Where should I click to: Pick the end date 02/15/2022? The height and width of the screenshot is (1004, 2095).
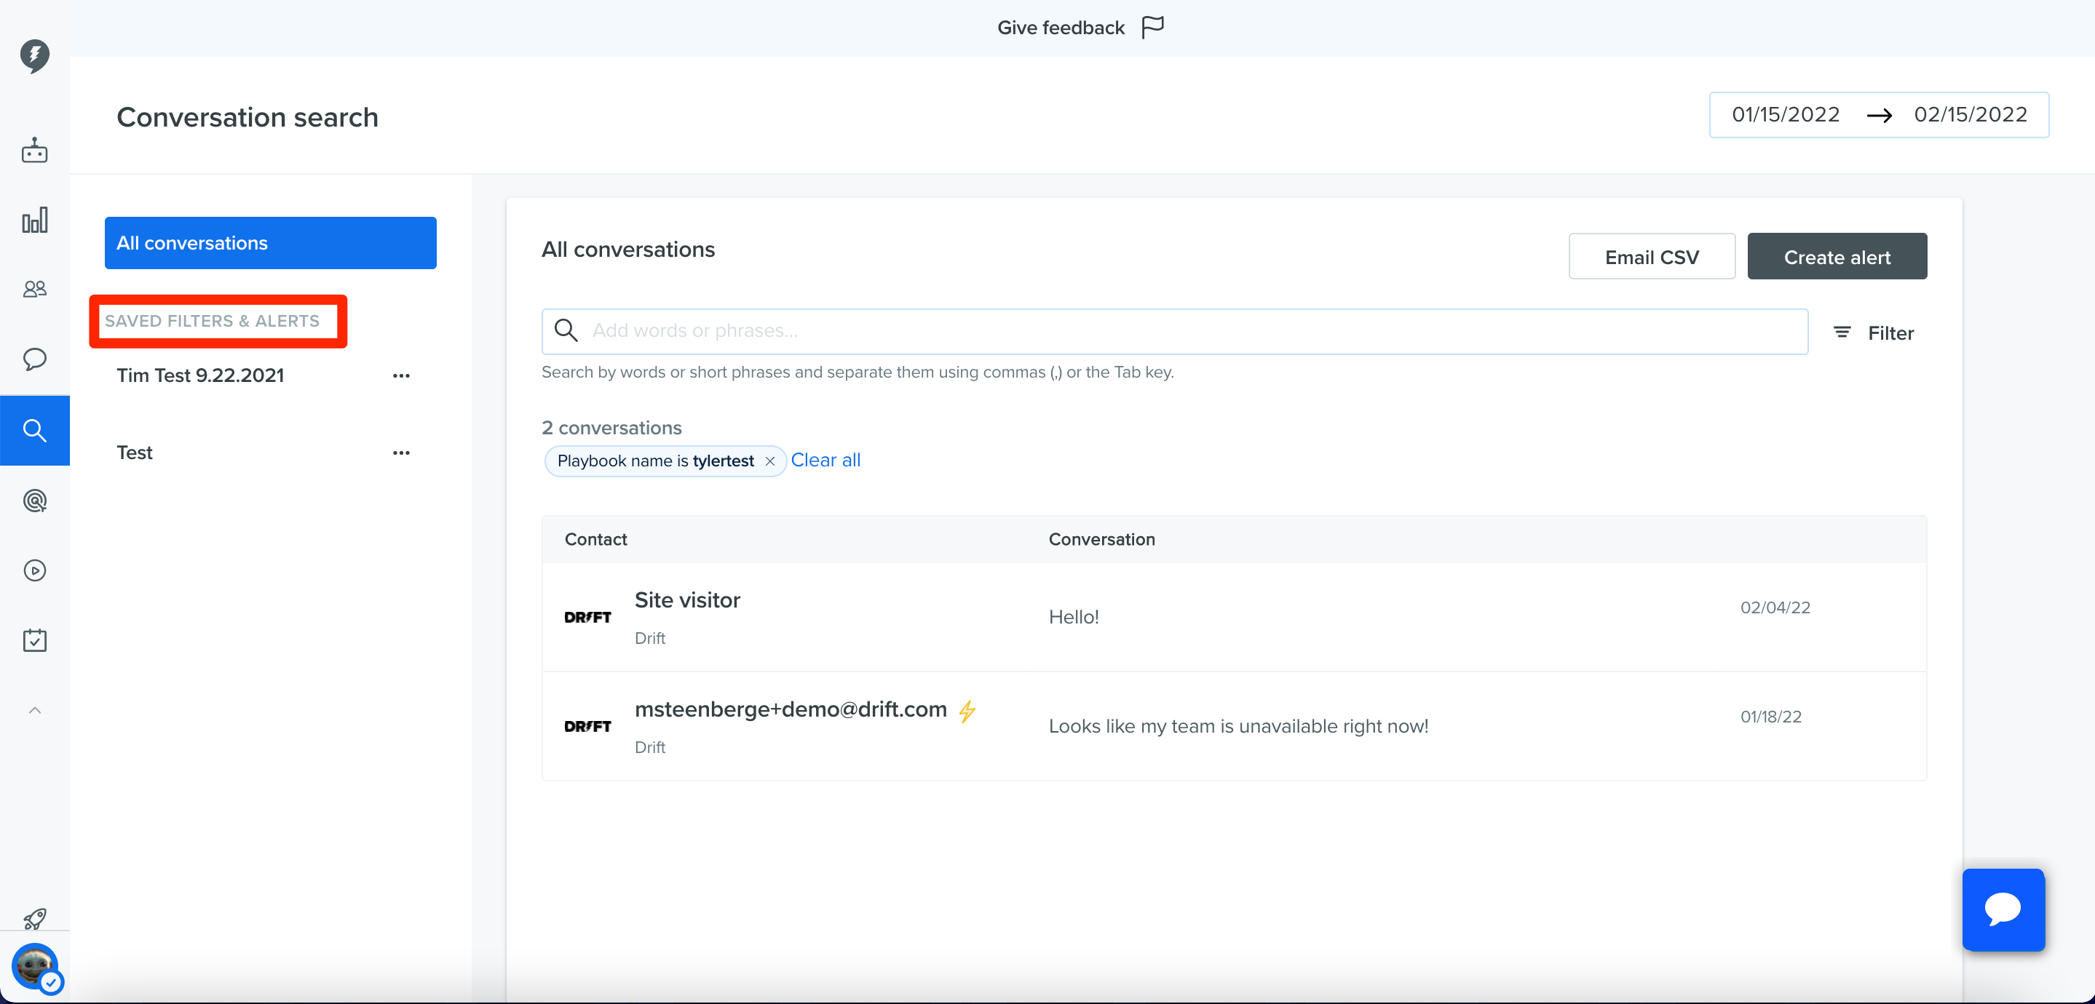[1970, 115]
